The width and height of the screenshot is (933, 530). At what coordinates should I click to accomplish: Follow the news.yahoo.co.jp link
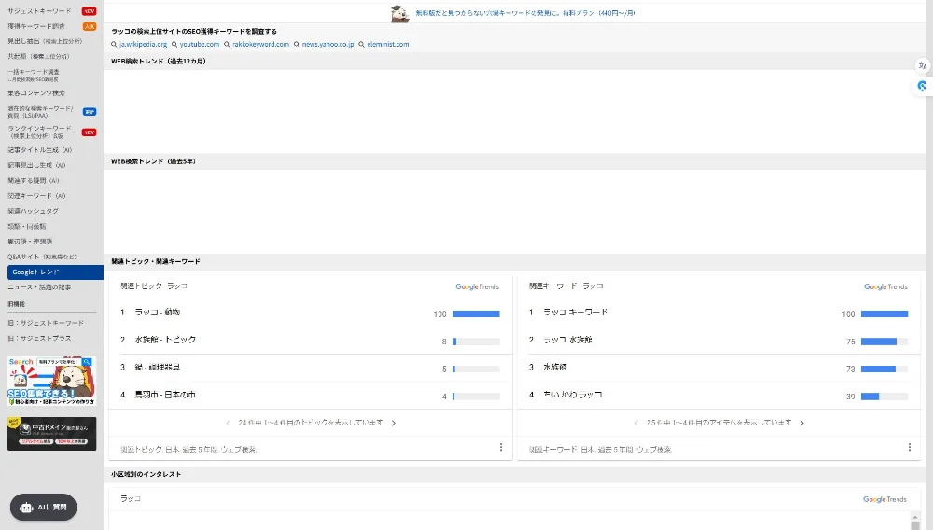coord(327,45)
